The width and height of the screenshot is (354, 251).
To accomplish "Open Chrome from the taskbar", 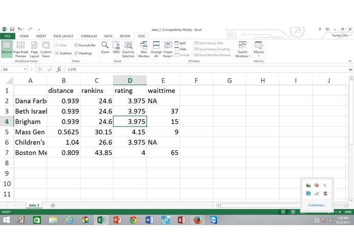I will [133, 219].
